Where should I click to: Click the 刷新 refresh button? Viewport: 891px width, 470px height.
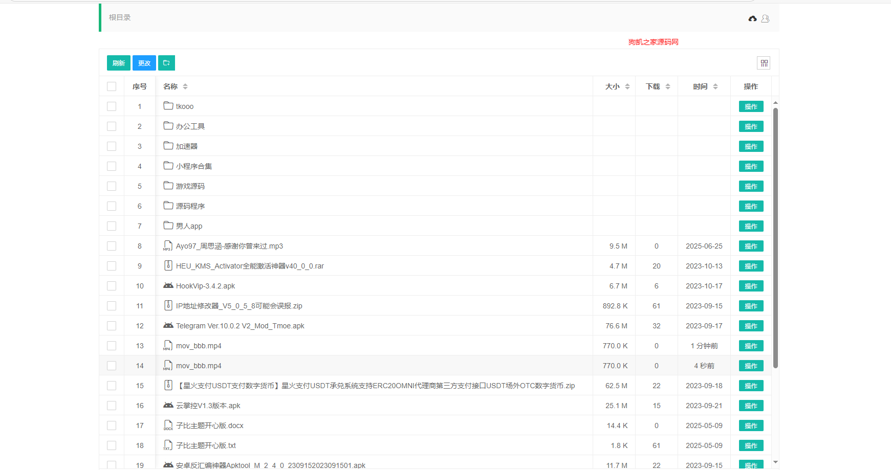tap(118, 62)
